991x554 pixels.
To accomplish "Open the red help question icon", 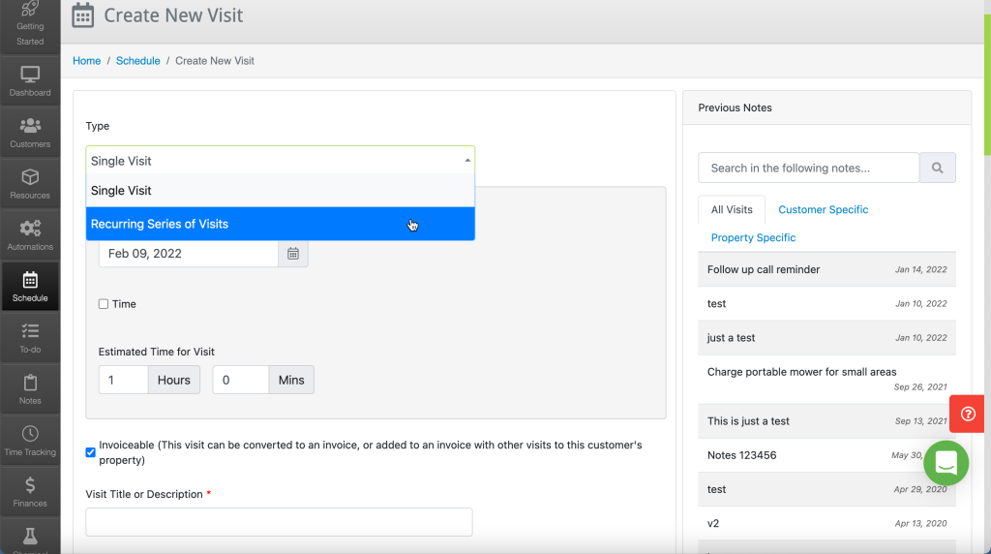I will (968, 414).
